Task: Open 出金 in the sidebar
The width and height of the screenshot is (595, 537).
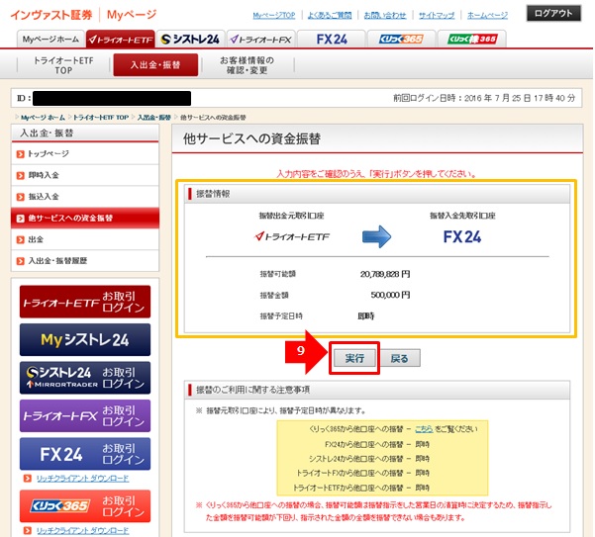Action: click(85, 239)
